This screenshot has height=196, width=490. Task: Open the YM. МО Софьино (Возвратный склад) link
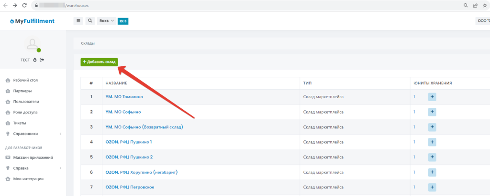144,127
